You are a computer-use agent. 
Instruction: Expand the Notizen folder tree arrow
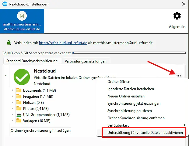tap(12, 103)
